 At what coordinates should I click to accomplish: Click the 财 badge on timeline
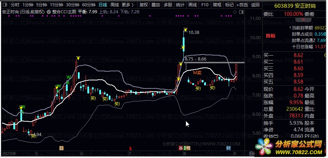click(229, 148)
